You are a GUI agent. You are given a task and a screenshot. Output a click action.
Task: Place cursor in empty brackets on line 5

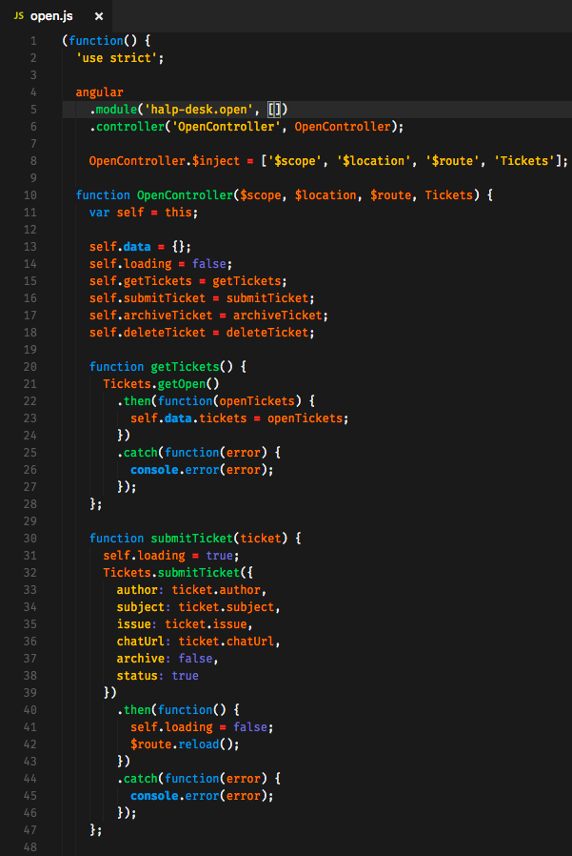point(274,110)
